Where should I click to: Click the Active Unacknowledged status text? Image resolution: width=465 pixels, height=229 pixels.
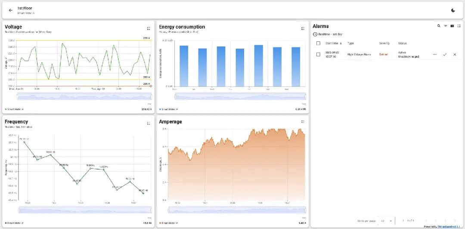point(409,55)
